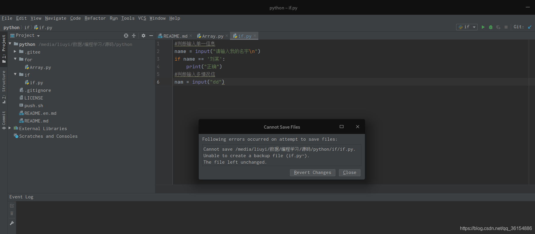
Task: Collapse the 'for' folder
Action: [x=15, y=59]
